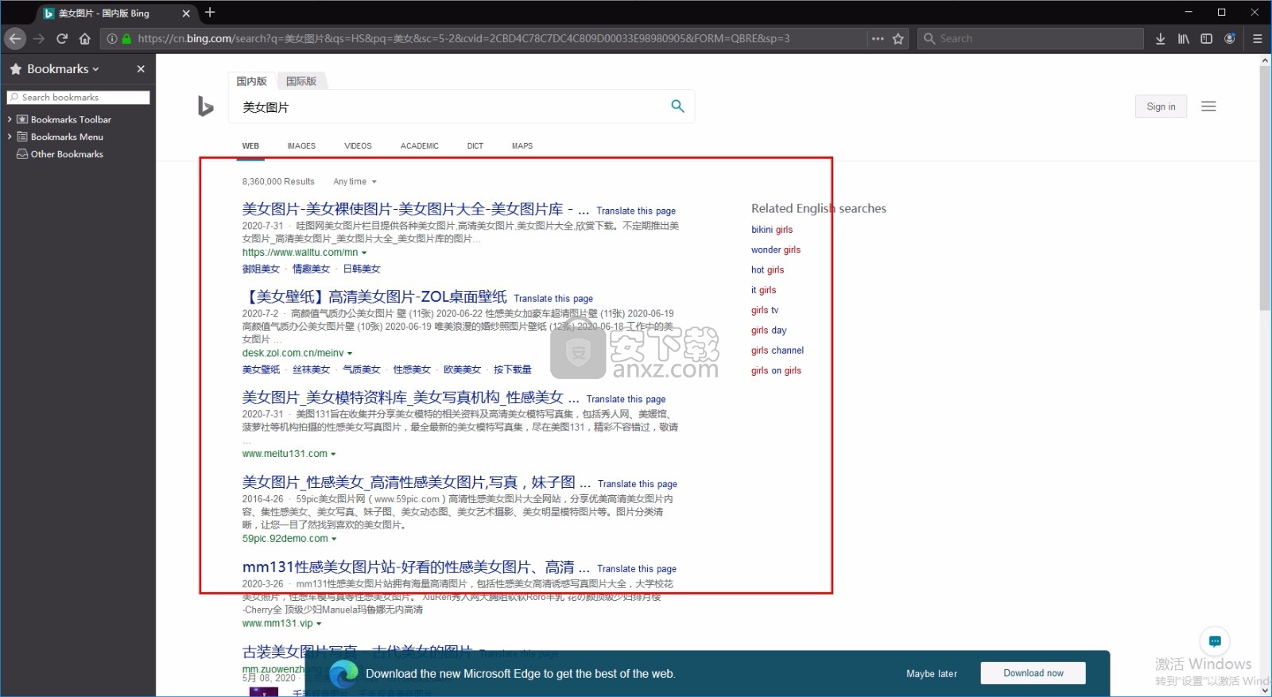Open the mm131性感美女图片站 result link
This screenshot has width=1272, height=697.
point(416,567)
